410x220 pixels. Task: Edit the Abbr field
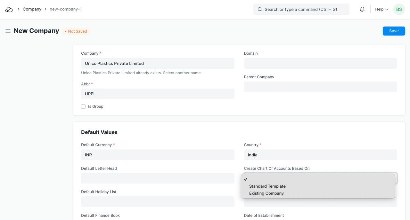click(158, 94)
